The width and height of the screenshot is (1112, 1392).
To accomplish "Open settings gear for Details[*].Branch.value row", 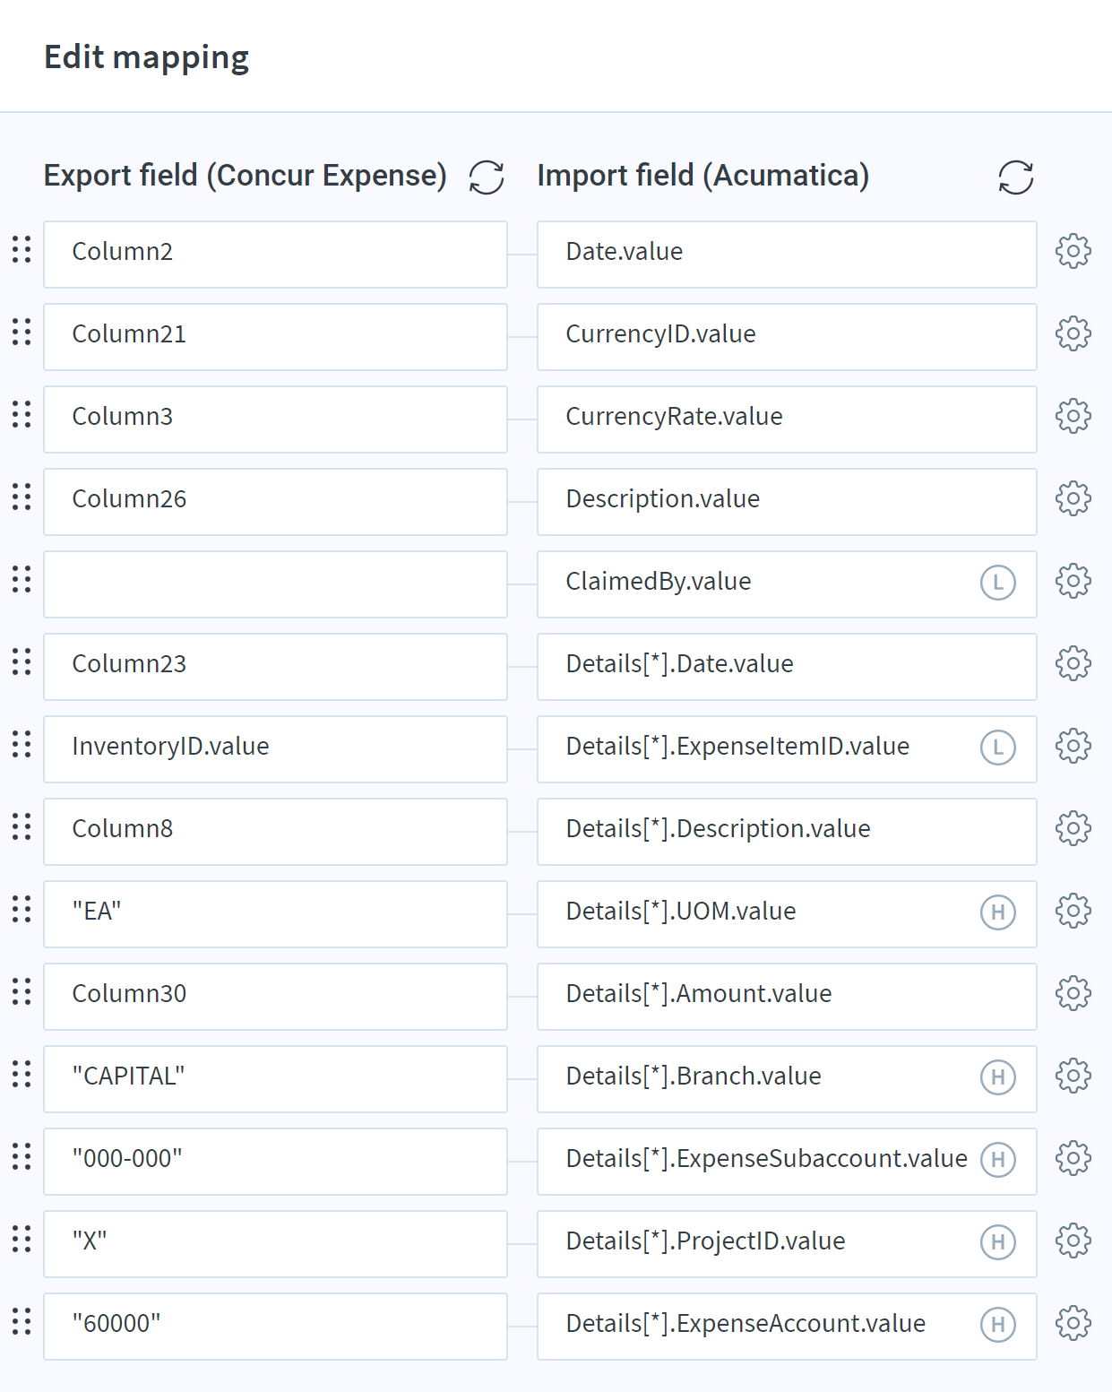I will point(1073,1076).
